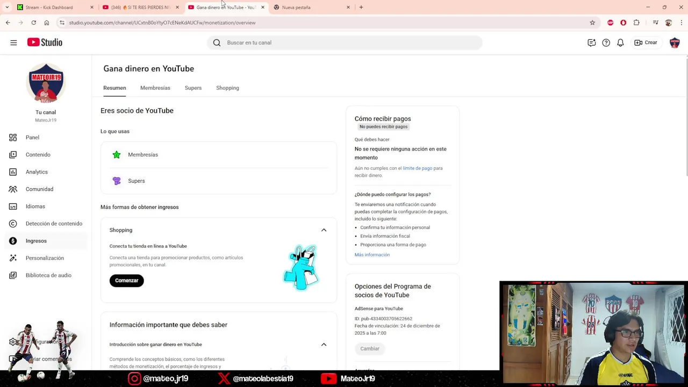Open the help question mark icon
The width and height of the screenshot is (688, 387).
point(606,42)
